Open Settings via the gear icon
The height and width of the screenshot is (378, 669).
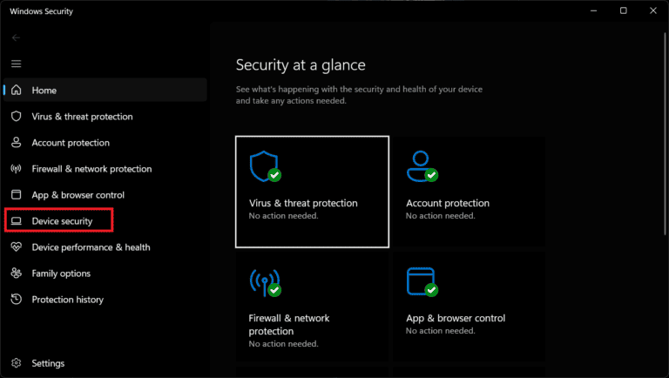[16, 363]
